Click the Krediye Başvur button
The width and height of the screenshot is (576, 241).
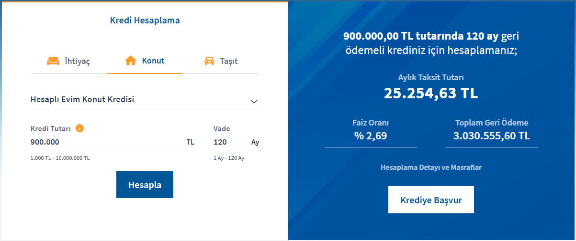tap(431, 200)
